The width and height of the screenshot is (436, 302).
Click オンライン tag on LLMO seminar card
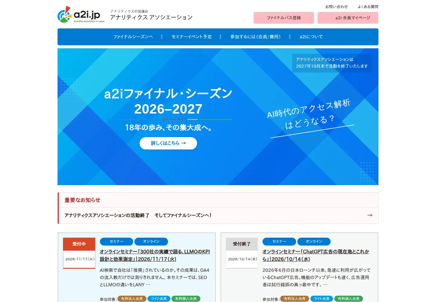pyautogui.click(x=151, y=242)
